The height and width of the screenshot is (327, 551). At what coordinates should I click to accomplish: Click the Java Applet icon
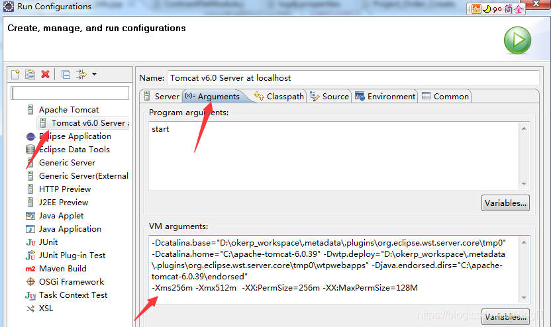pyautogui.click(x=30, y=216)
